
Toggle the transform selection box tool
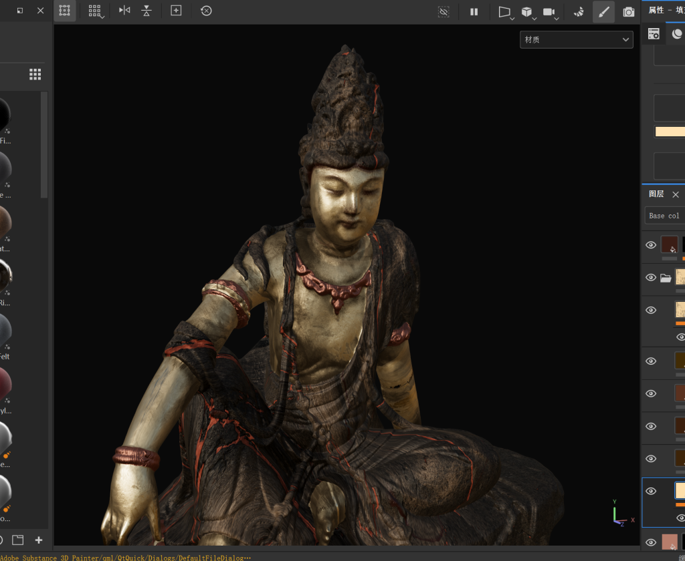click(65, 11)
